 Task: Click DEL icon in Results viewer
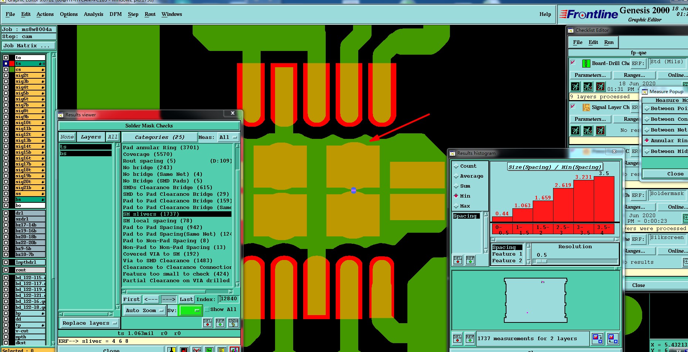(x=208, y=323)
